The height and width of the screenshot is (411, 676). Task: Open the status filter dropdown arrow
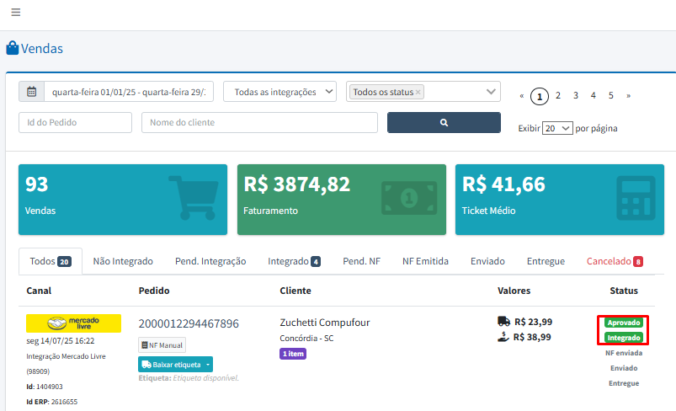point(491,92)
